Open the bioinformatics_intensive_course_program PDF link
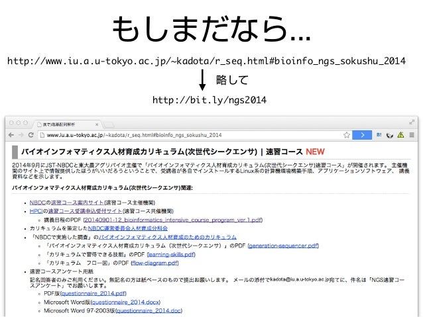The image size is (423, 317). coord(173,220)
